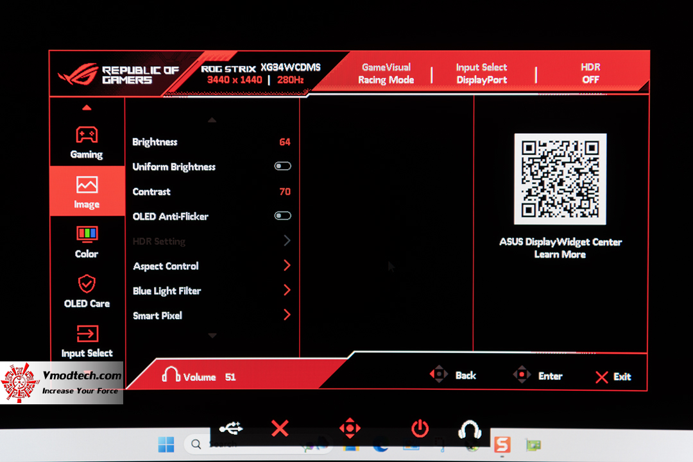Open the orange S app in taskbar
This screenshot has width=693, height=462.
pos(502,445)
